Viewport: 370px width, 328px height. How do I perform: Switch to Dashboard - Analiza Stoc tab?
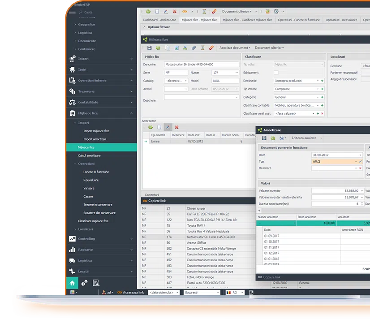159,20
